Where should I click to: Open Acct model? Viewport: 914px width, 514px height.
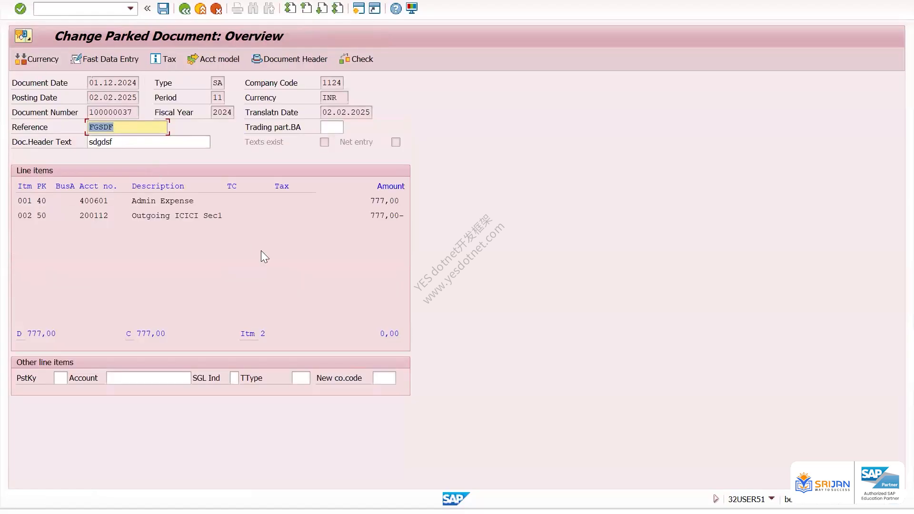pyautogui.click(x=213, y=59)
